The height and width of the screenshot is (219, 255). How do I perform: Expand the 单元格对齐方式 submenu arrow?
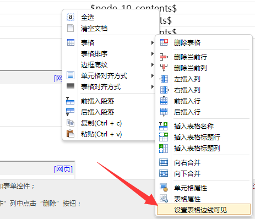[153, 75]
